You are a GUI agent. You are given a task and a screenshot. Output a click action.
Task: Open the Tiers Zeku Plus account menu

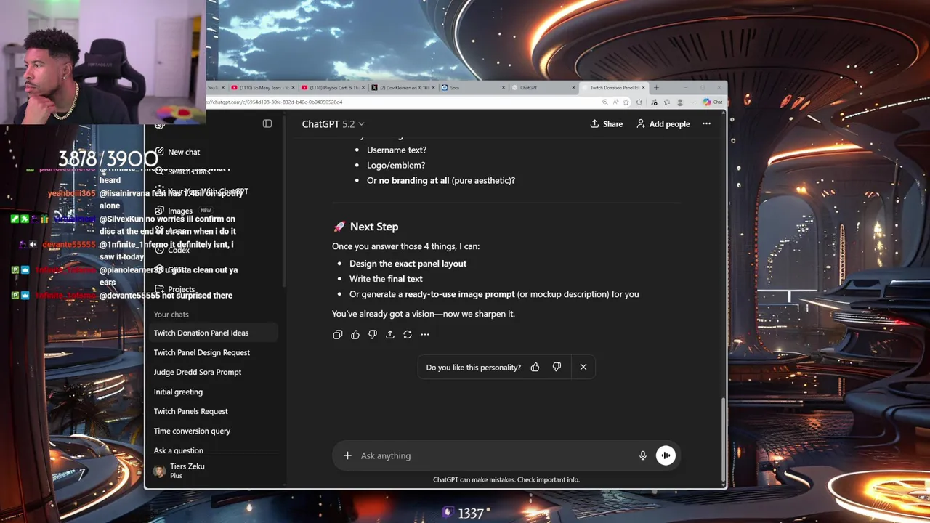click(x=214, y=471)
